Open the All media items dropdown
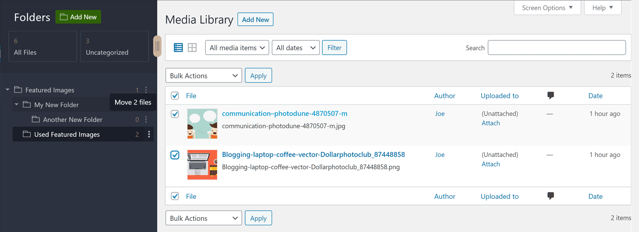 click(x=237, y=48)
